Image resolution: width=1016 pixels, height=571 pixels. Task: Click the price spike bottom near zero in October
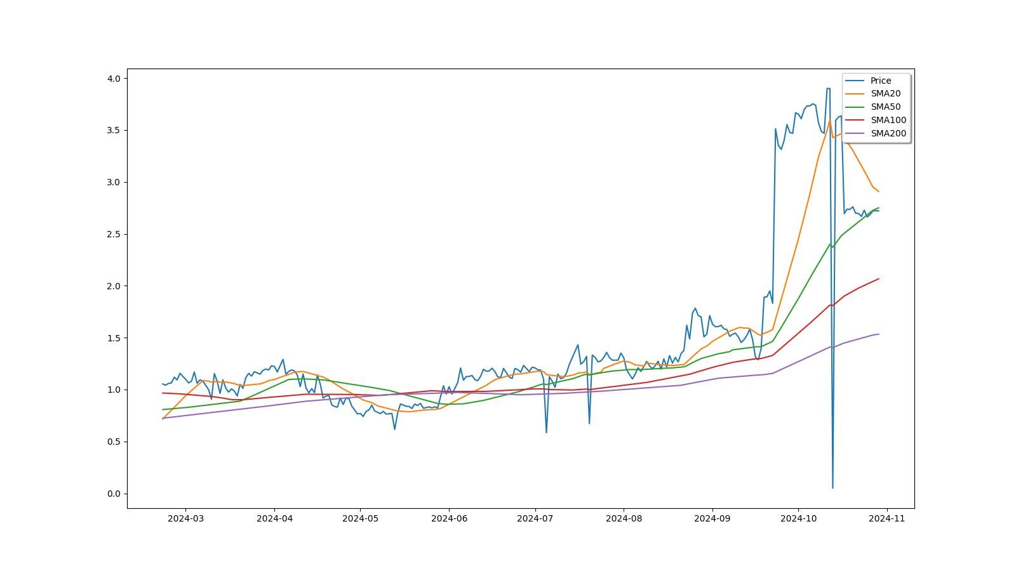click(x=832, y=487)
